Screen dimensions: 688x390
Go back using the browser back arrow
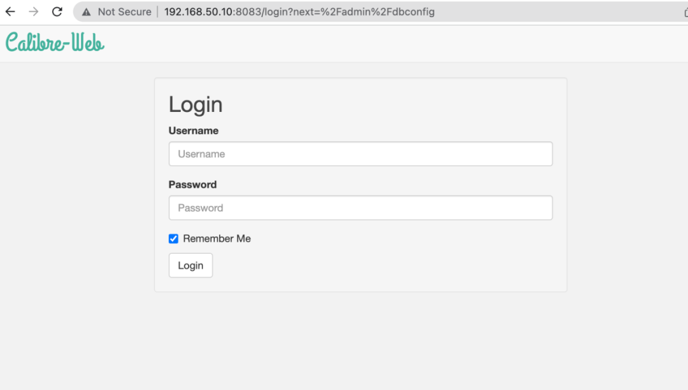pos(10,12)
